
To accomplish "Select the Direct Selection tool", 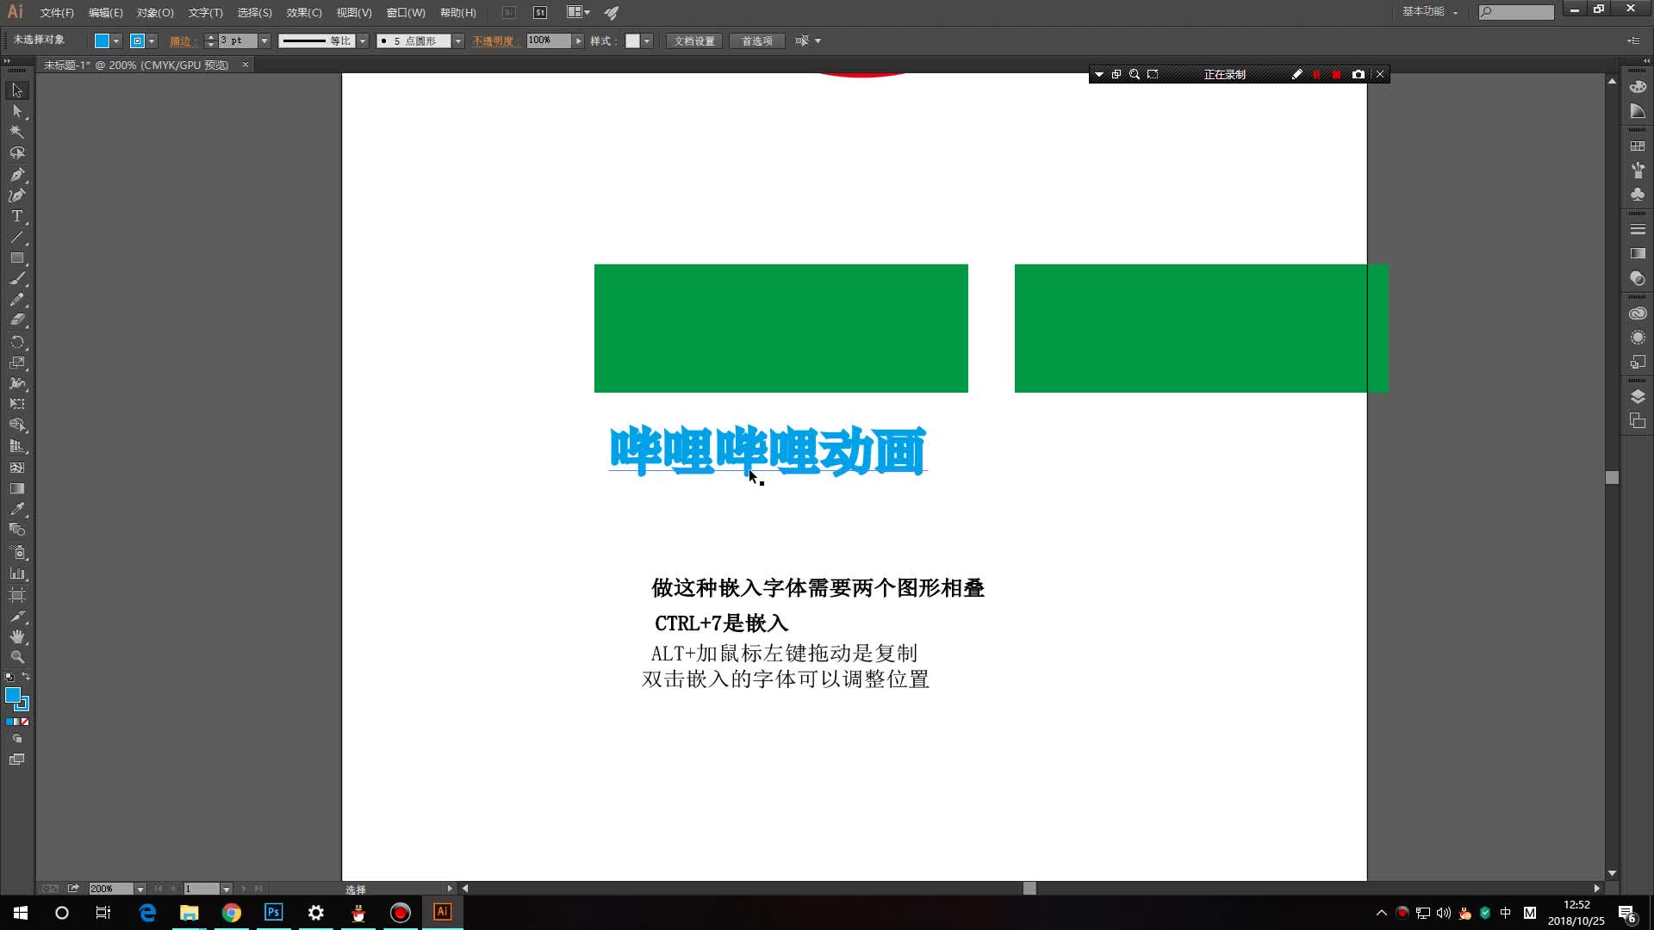I will [x=17, y=111].
